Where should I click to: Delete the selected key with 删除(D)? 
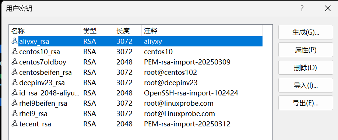pos(306,67)
